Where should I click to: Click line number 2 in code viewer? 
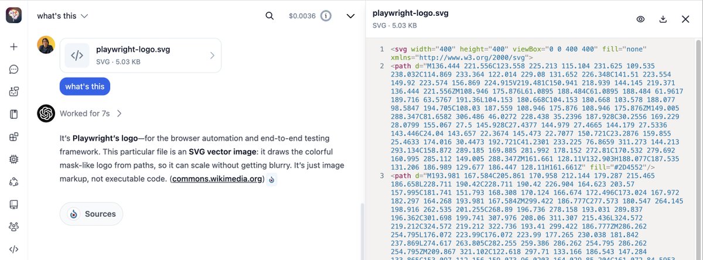click(x=381, y=66)
